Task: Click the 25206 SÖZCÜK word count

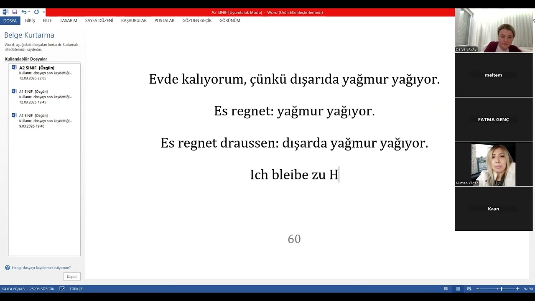Action: pos(42,289)
